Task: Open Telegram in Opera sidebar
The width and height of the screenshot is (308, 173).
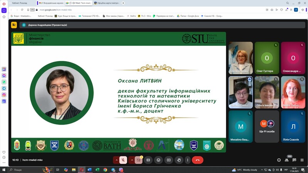Action: coord(4,88)
